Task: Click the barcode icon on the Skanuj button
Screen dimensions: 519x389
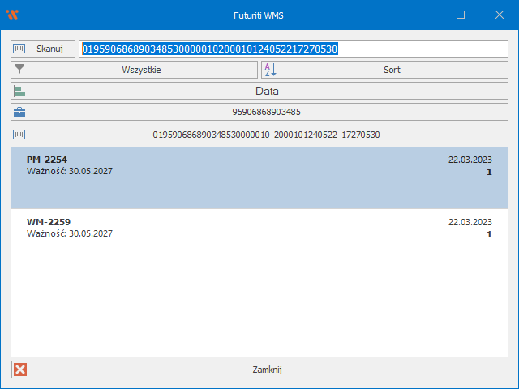Action: pos(20,49)
